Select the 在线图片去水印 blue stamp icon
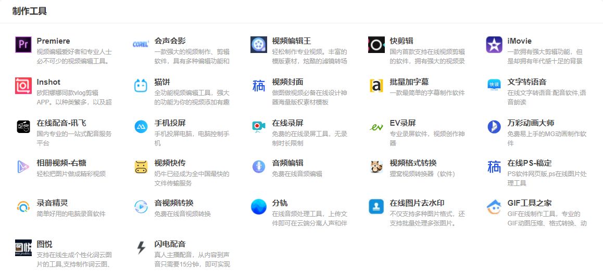 (376, 207)
